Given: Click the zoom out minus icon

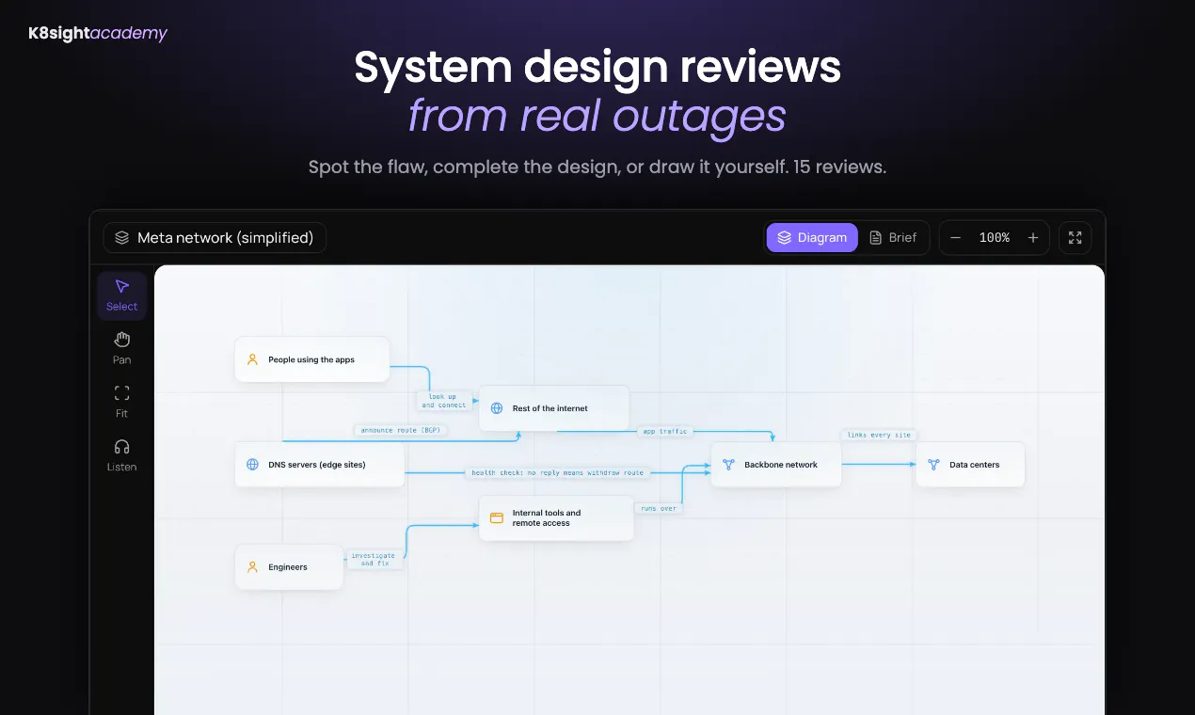Looking at the screenshot, I should [956, 238].
